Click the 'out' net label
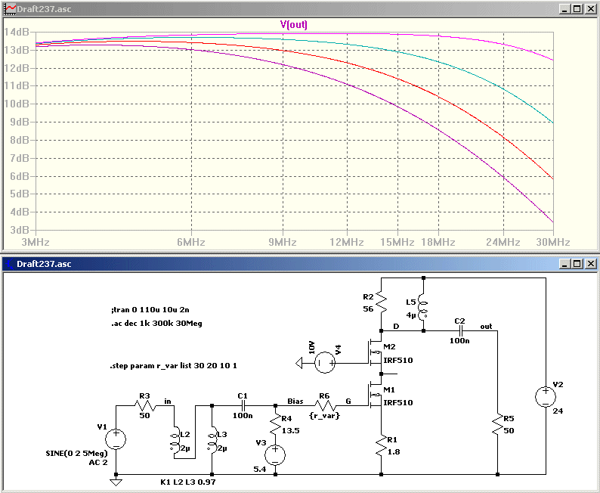600x493 pixels. pos(486,327)
